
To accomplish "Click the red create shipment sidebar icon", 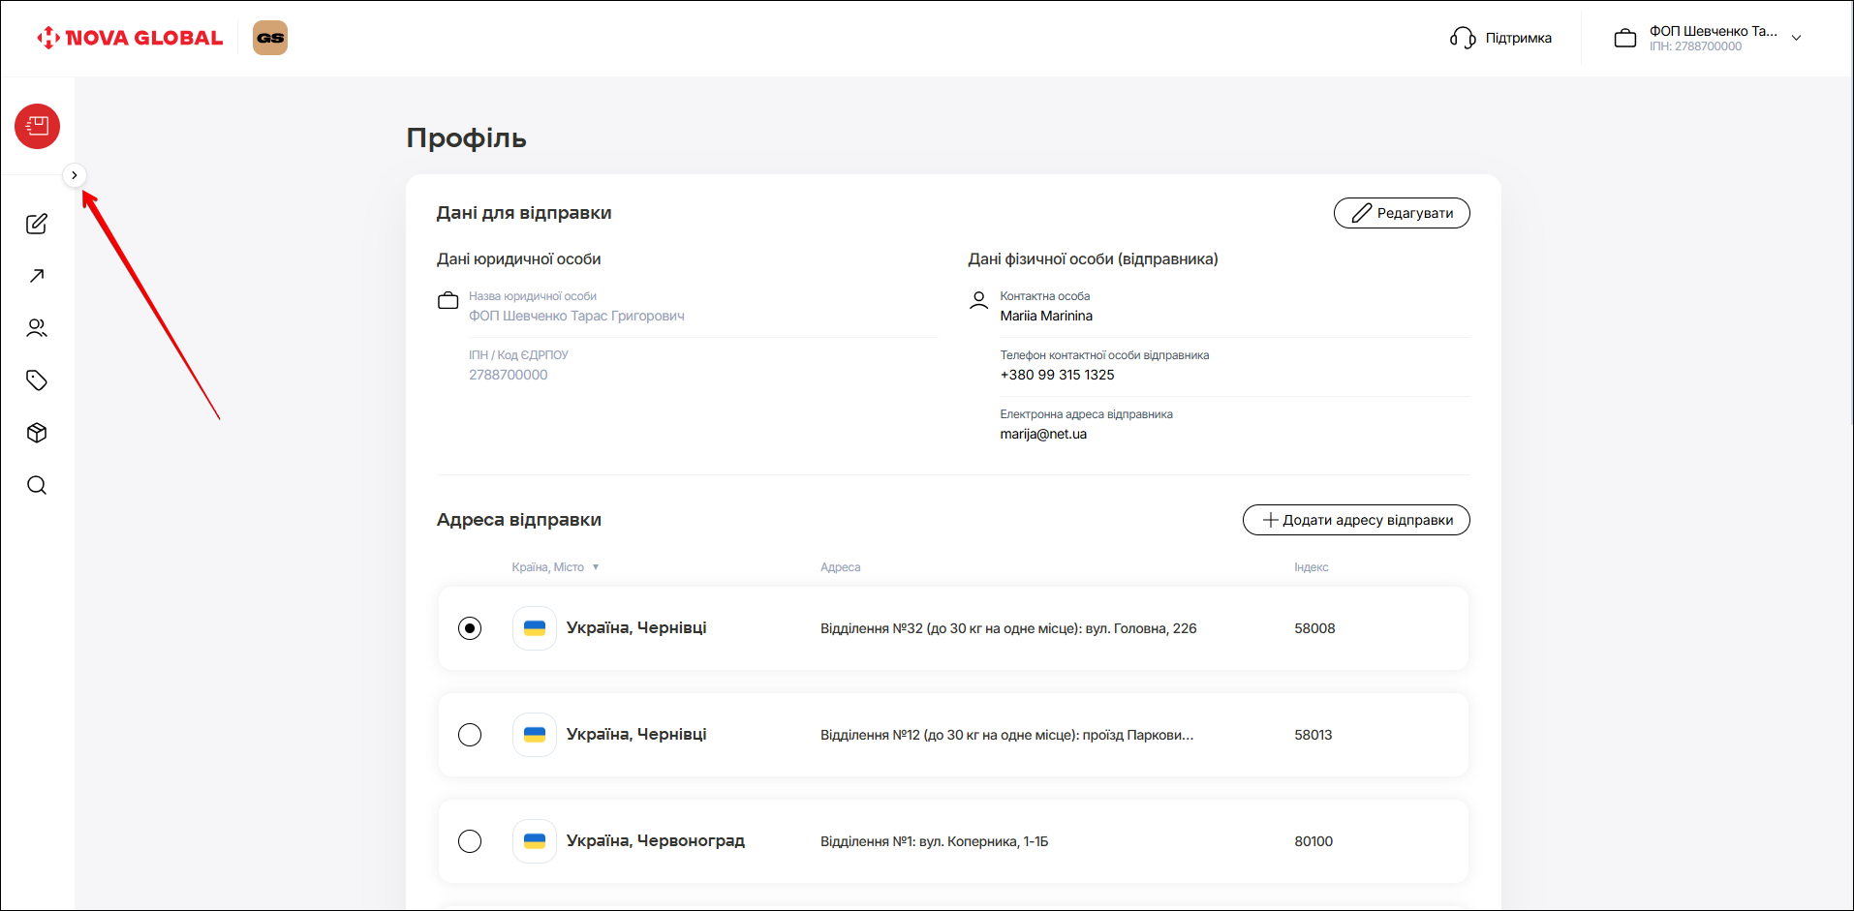I will coord(37,126).
